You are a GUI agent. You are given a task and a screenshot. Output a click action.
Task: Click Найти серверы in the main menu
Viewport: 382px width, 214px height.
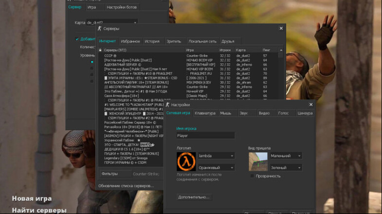point(39,210)
